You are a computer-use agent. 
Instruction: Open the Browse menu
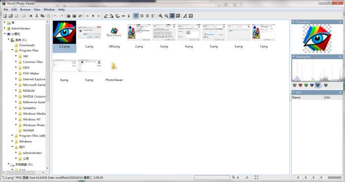pyautogui.click(x=25, y=9)
